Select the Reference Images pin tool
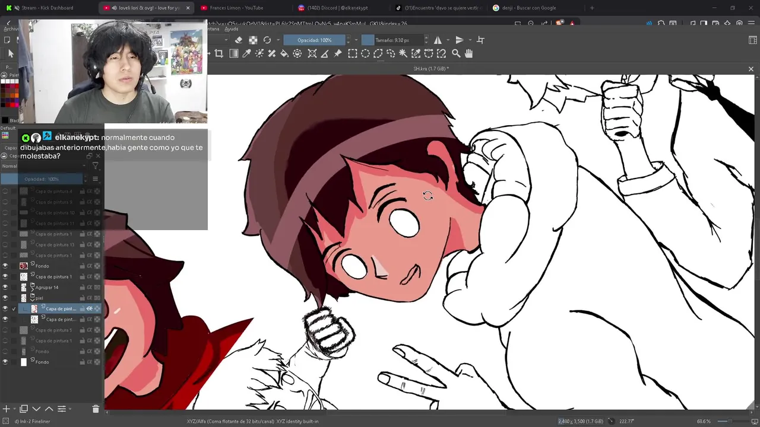760x427 pixels. [338, 53]
